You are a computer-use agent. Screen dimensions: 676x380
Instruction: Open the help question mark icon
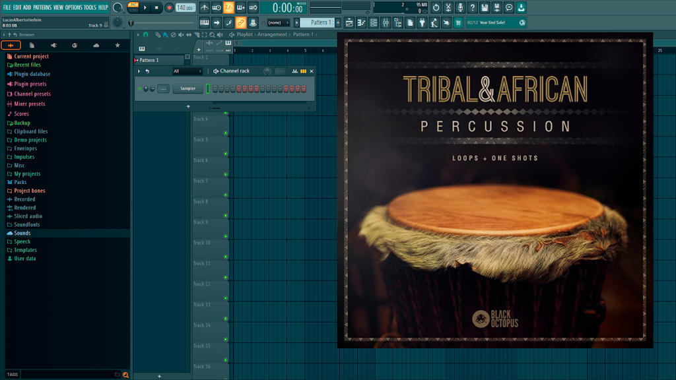click(473, 7)
